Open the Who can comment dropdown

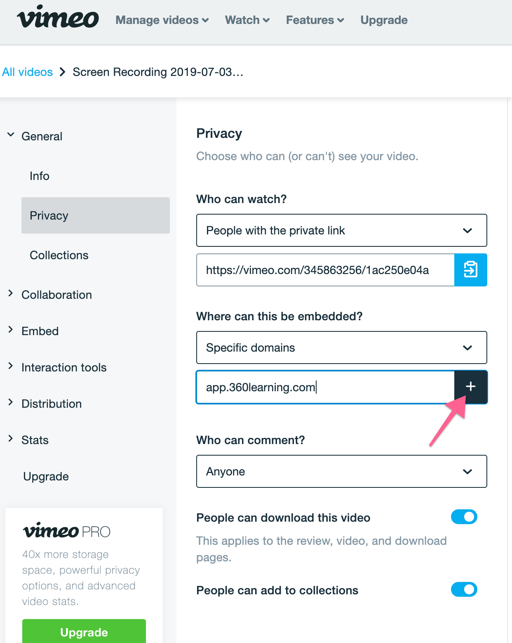click(341, 471)
